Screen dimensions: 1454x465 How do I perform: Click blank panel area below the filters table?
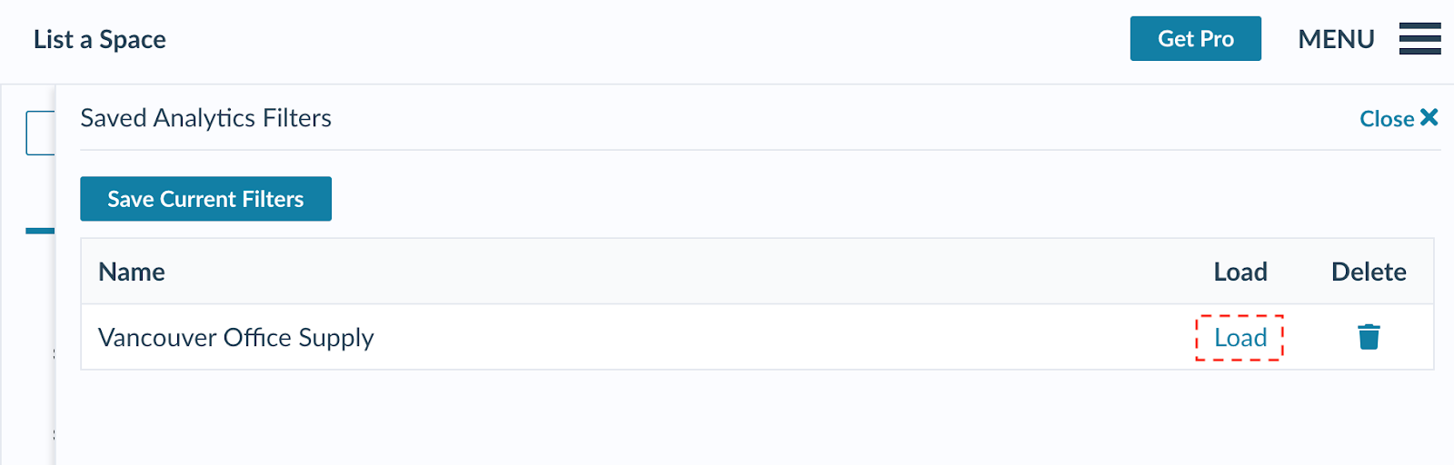pyautogui.click(x=727, y=418)
